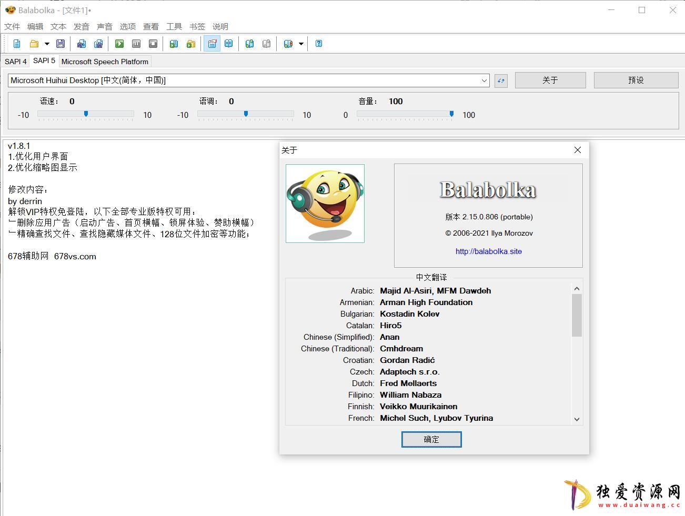Click translator name 'Veikko Muurikainen'
This screenshot has width=685, height=516.
click(x=419, y=407)
